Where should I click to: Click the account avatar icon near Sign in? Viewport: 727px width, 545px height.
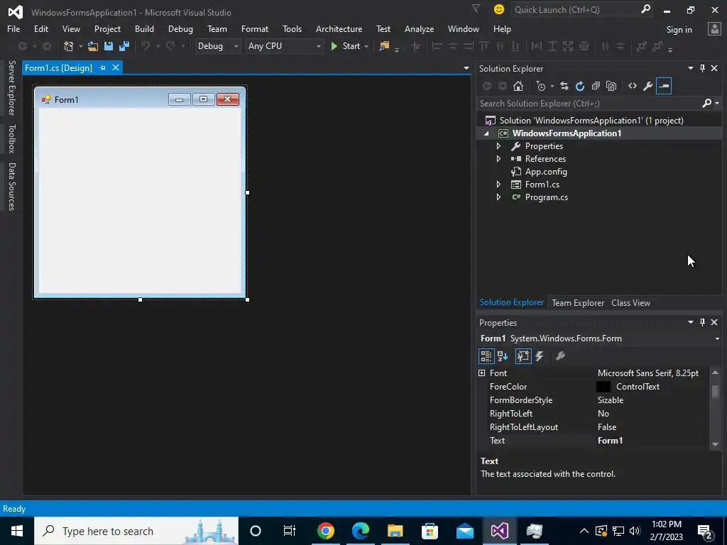click(x=714, y=28)
